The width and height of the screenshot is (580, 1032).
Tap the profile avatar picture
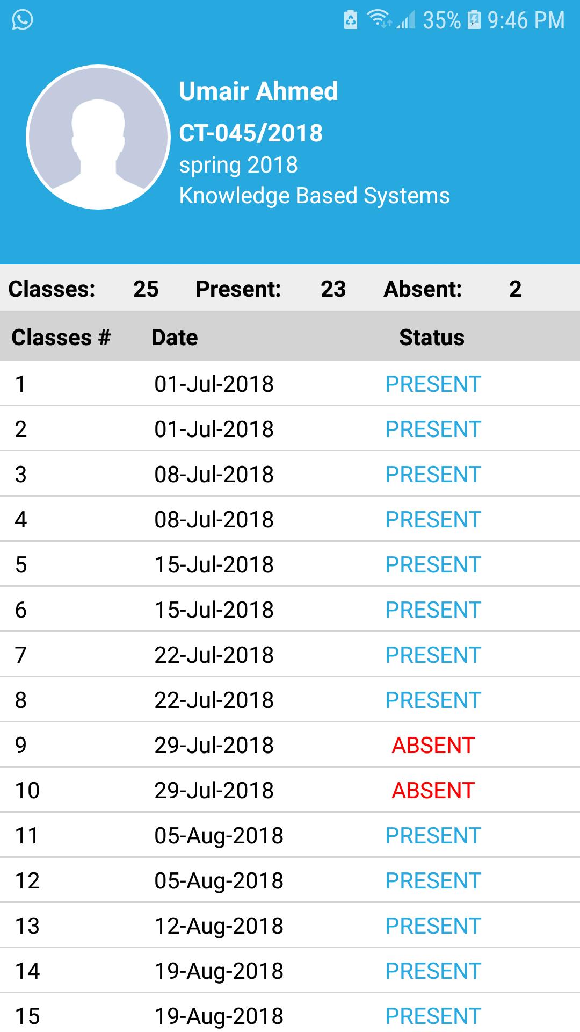click(x=98, y=138)
